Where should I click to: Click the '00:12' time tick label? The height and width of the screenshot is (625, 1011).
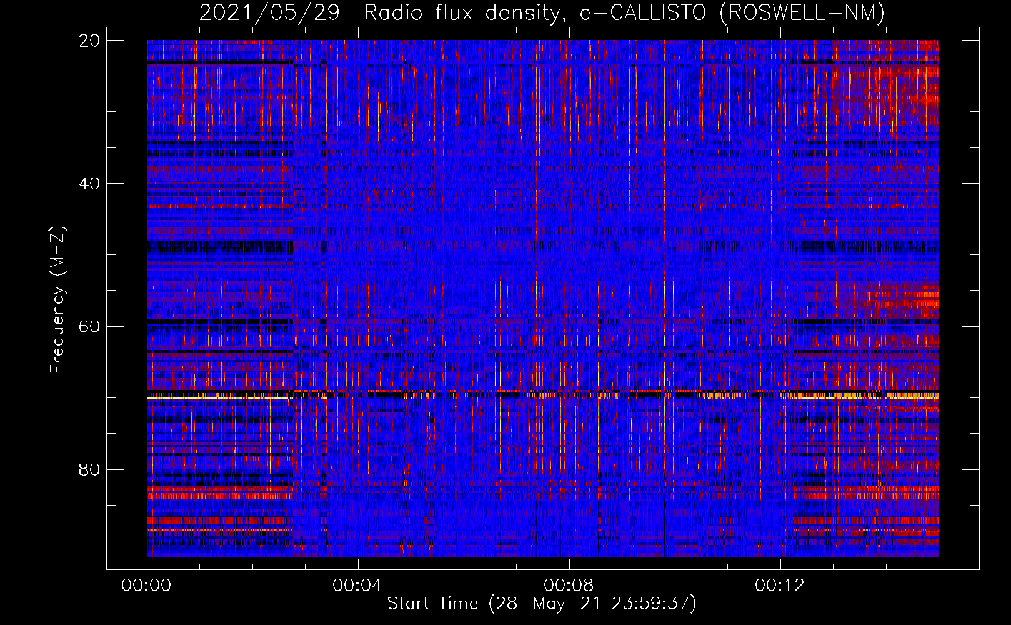click(780, 586)
